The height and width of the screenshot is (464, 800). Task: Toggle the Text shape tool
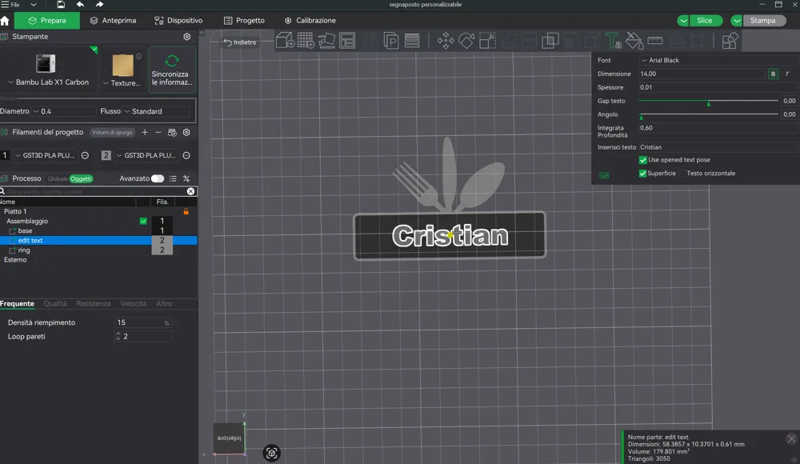pyautogui.click(x=613, y=40)
